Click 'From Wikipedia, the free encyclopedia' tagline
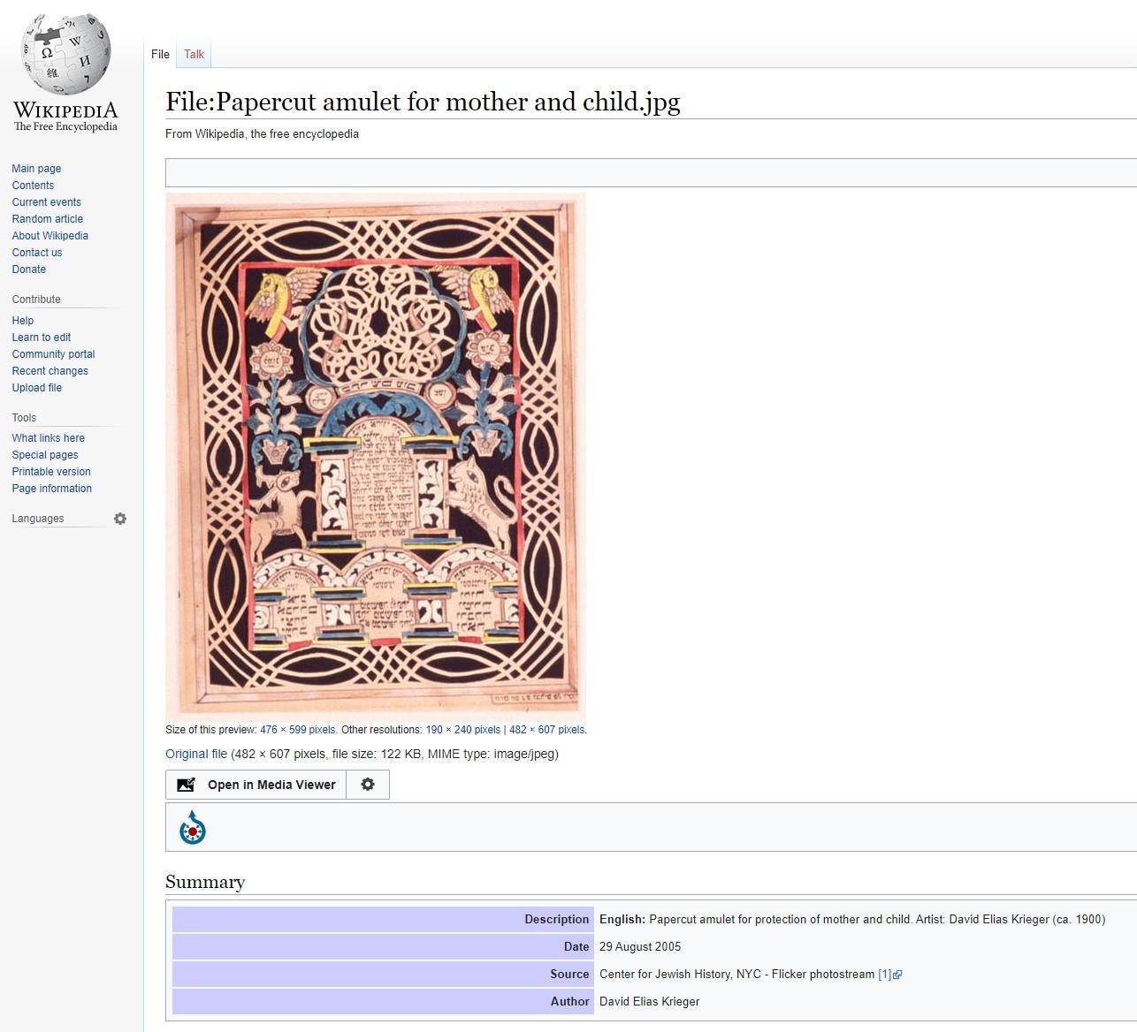The width and height of the screenshot is (1137, 1032). 262,134
